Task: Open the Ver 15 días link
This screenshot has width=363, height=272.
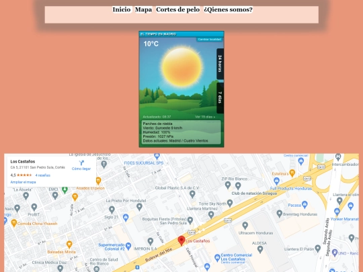Action: point(205,117)
